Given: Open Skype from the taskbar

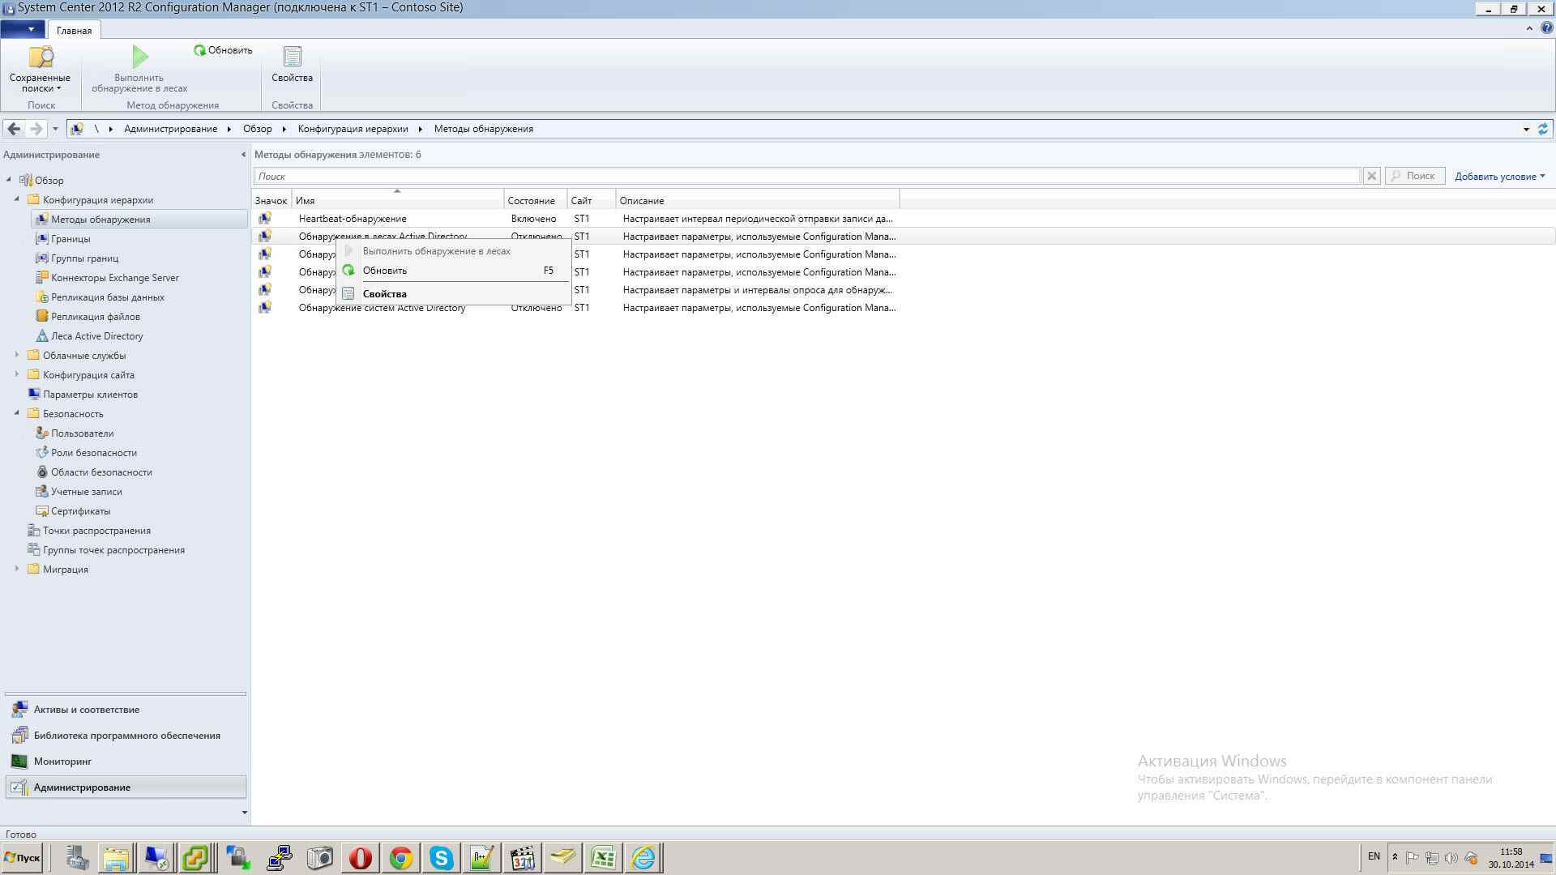Looking at the screenshot, I should click(441, 858).
